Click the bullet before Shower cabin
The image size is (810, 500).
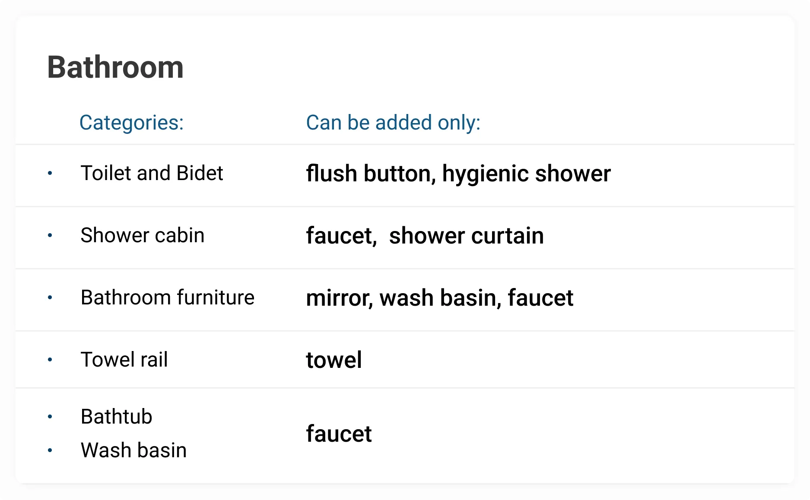[x=50, y=236]
